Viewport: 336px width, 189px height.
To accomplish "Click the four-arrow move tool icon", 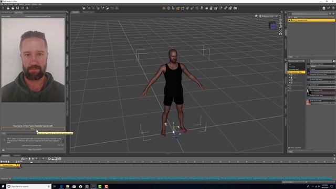I will (x=169, y=8).
